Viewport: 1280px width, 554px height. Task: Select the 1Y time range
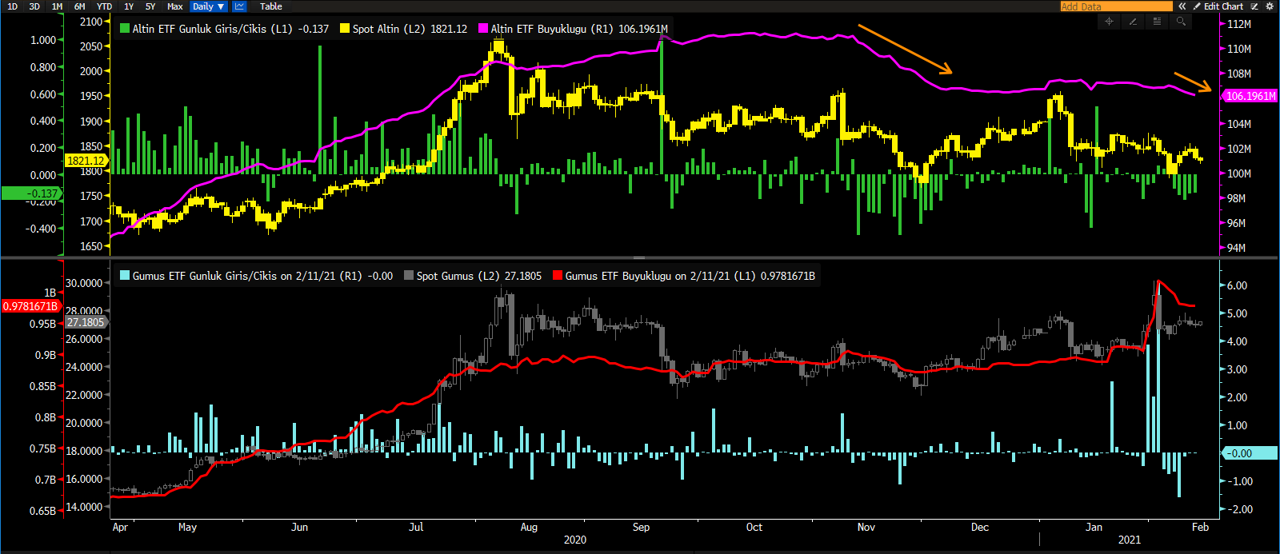tap(129, 6)
